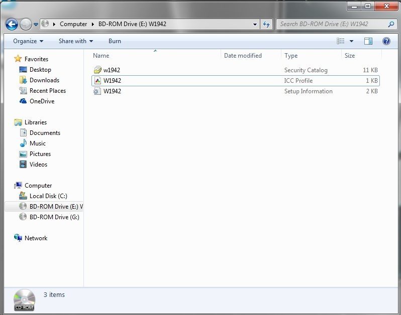This screenshot has width=401, height=315.
Task: Select Network in navigation pane
Action: click(36, 238)
